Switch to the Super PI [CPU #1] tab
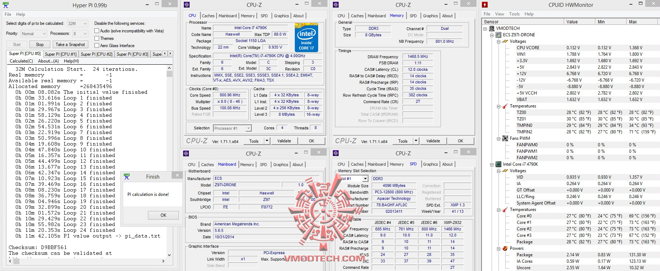 61,54
